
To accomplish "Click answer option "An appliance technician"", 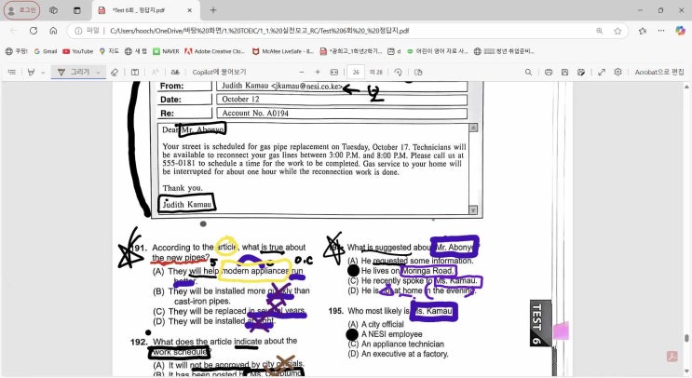I will pyautogui.click(x=402, y=344).
